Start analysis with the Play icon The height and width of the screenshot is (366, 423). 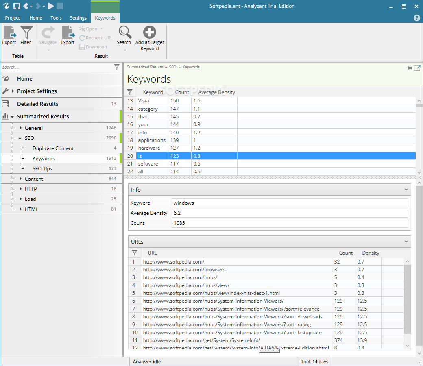pos(51,6)
